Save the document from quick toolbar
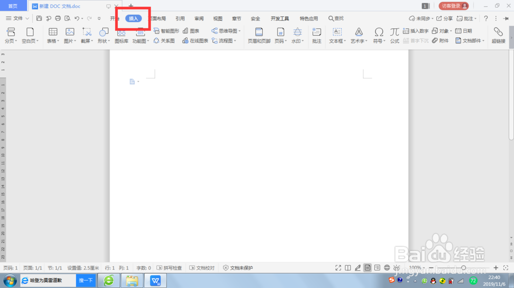The image size is (514, 288). 39,18
